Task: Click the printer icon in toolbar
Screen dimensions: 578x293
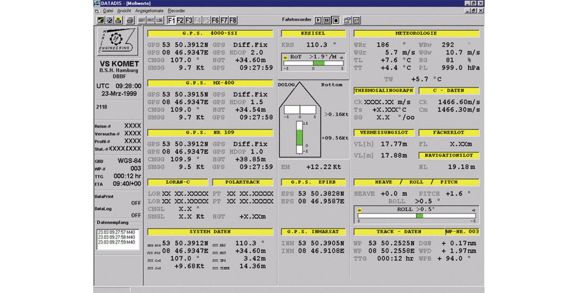Action: [130, 21]
